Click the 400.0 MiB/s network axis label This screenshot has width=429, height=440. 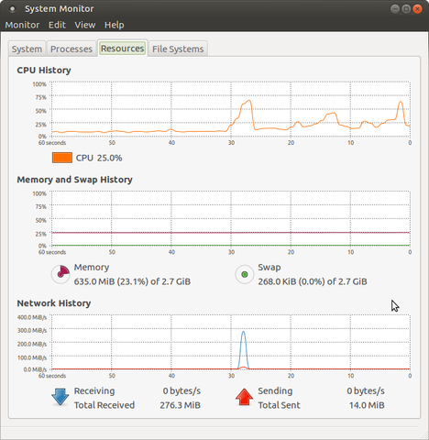pos(32,317)
